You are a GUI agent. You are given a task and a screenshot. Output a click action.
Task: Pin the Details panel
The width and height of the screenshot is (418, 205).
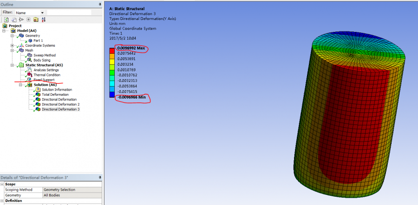click(x=100, y=177)
